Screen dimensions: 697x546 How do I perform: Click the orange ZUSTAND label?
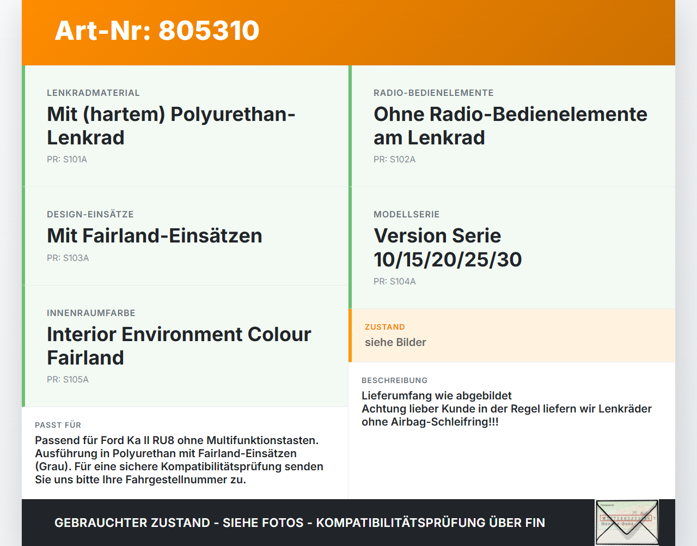(x=384, y=327)
